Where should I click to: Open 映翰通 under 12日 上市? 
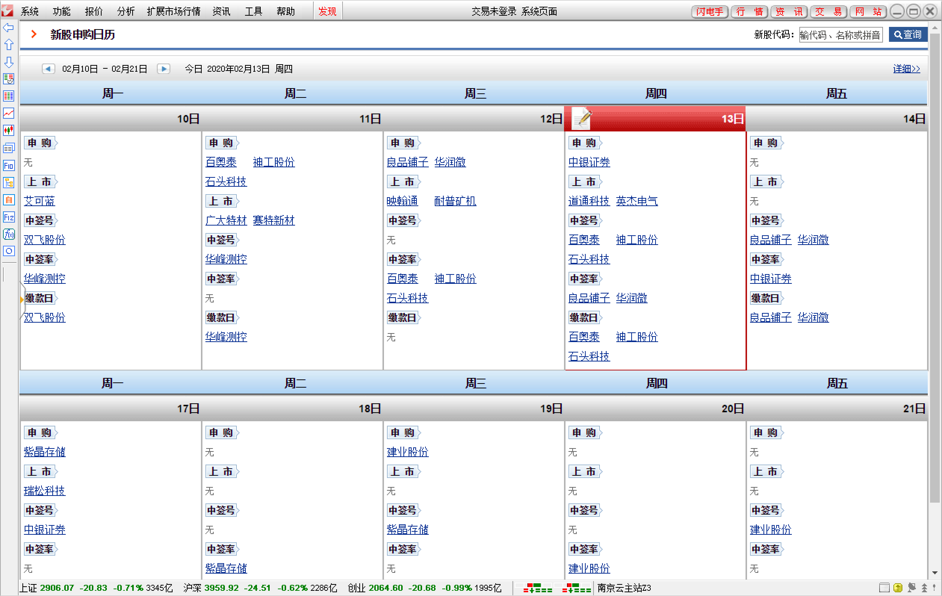(403, 201)
